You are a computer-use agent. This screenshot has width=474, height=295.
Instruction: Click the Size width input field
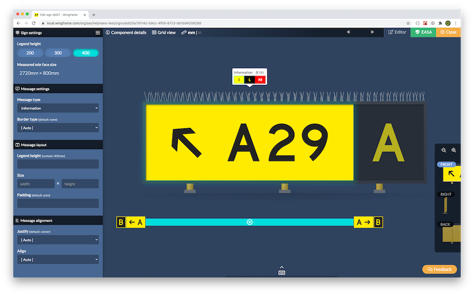click(x=36, y=184)
